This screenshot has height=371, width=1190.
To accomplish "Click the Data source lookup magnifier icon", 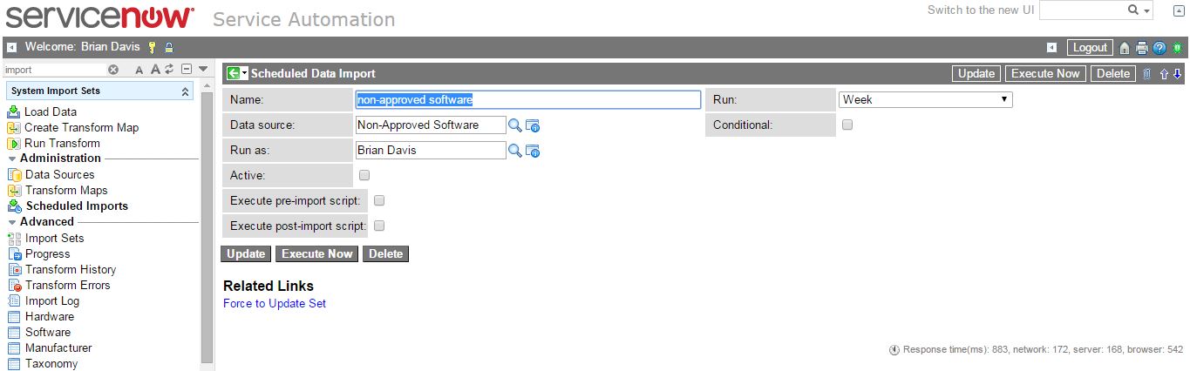I will [x=515, y=125].
